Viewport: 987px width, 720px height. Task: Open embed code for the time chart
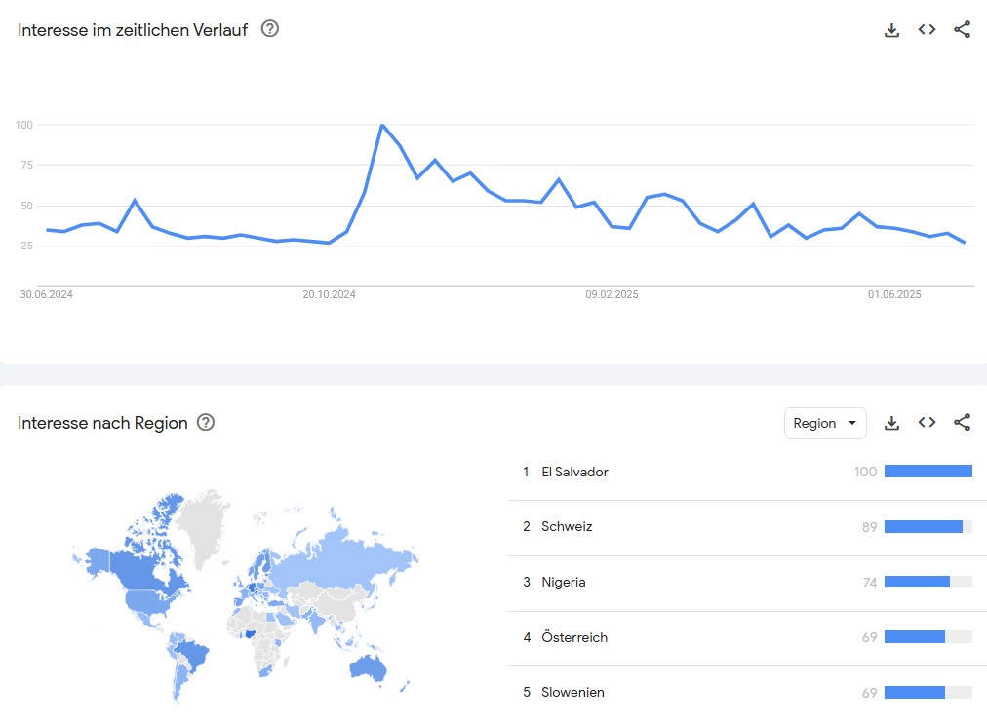tap(927, 29)
